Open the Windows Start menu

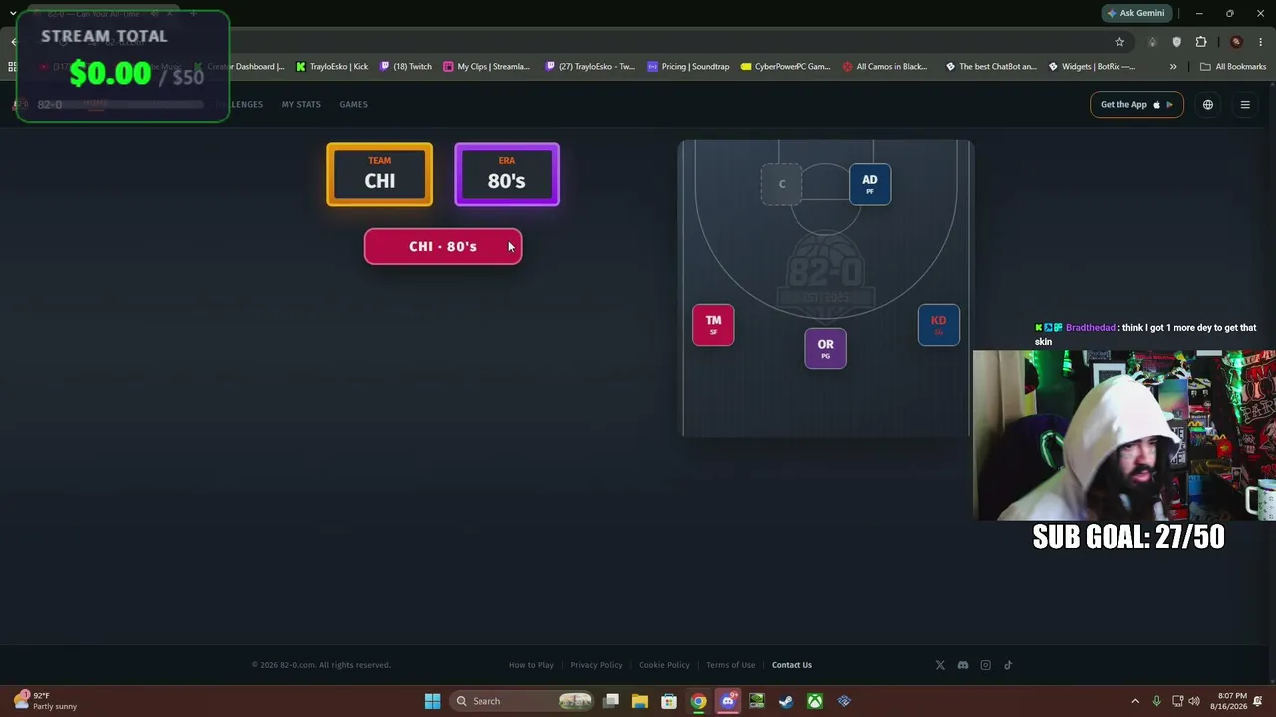point(432,701)
